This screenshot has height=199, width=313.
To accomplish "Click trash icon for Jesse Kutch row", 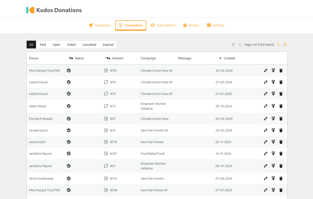I will [281, 142].
